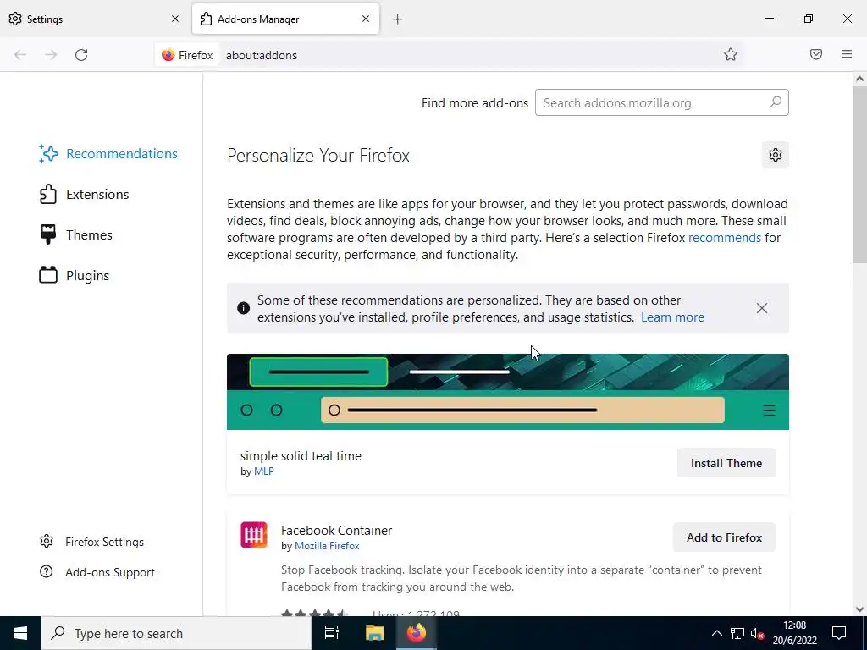Click the Add-ons Support question icon

coord(47,571)
